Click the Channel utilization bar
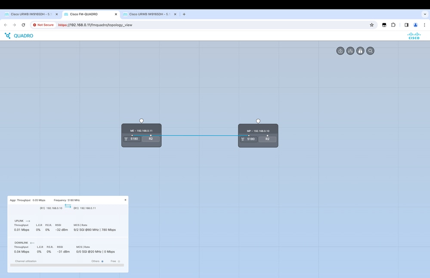Screen dimensions: 430x278 coord(67,266)
